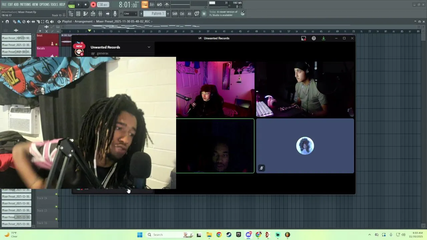The width and height of the screenshot is (427, 240).
Task: Select the playlist mute tool
Action: tap(28, 21)
